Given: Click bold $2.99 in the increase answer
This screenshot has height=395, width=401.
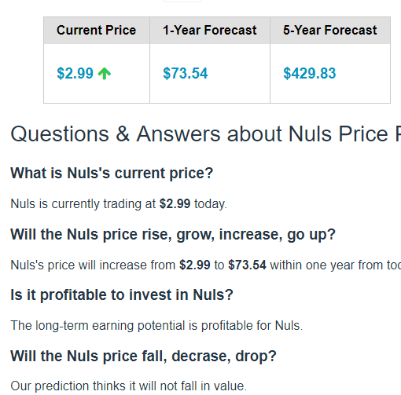Looking at the screenshot, I should coord(195,265).
